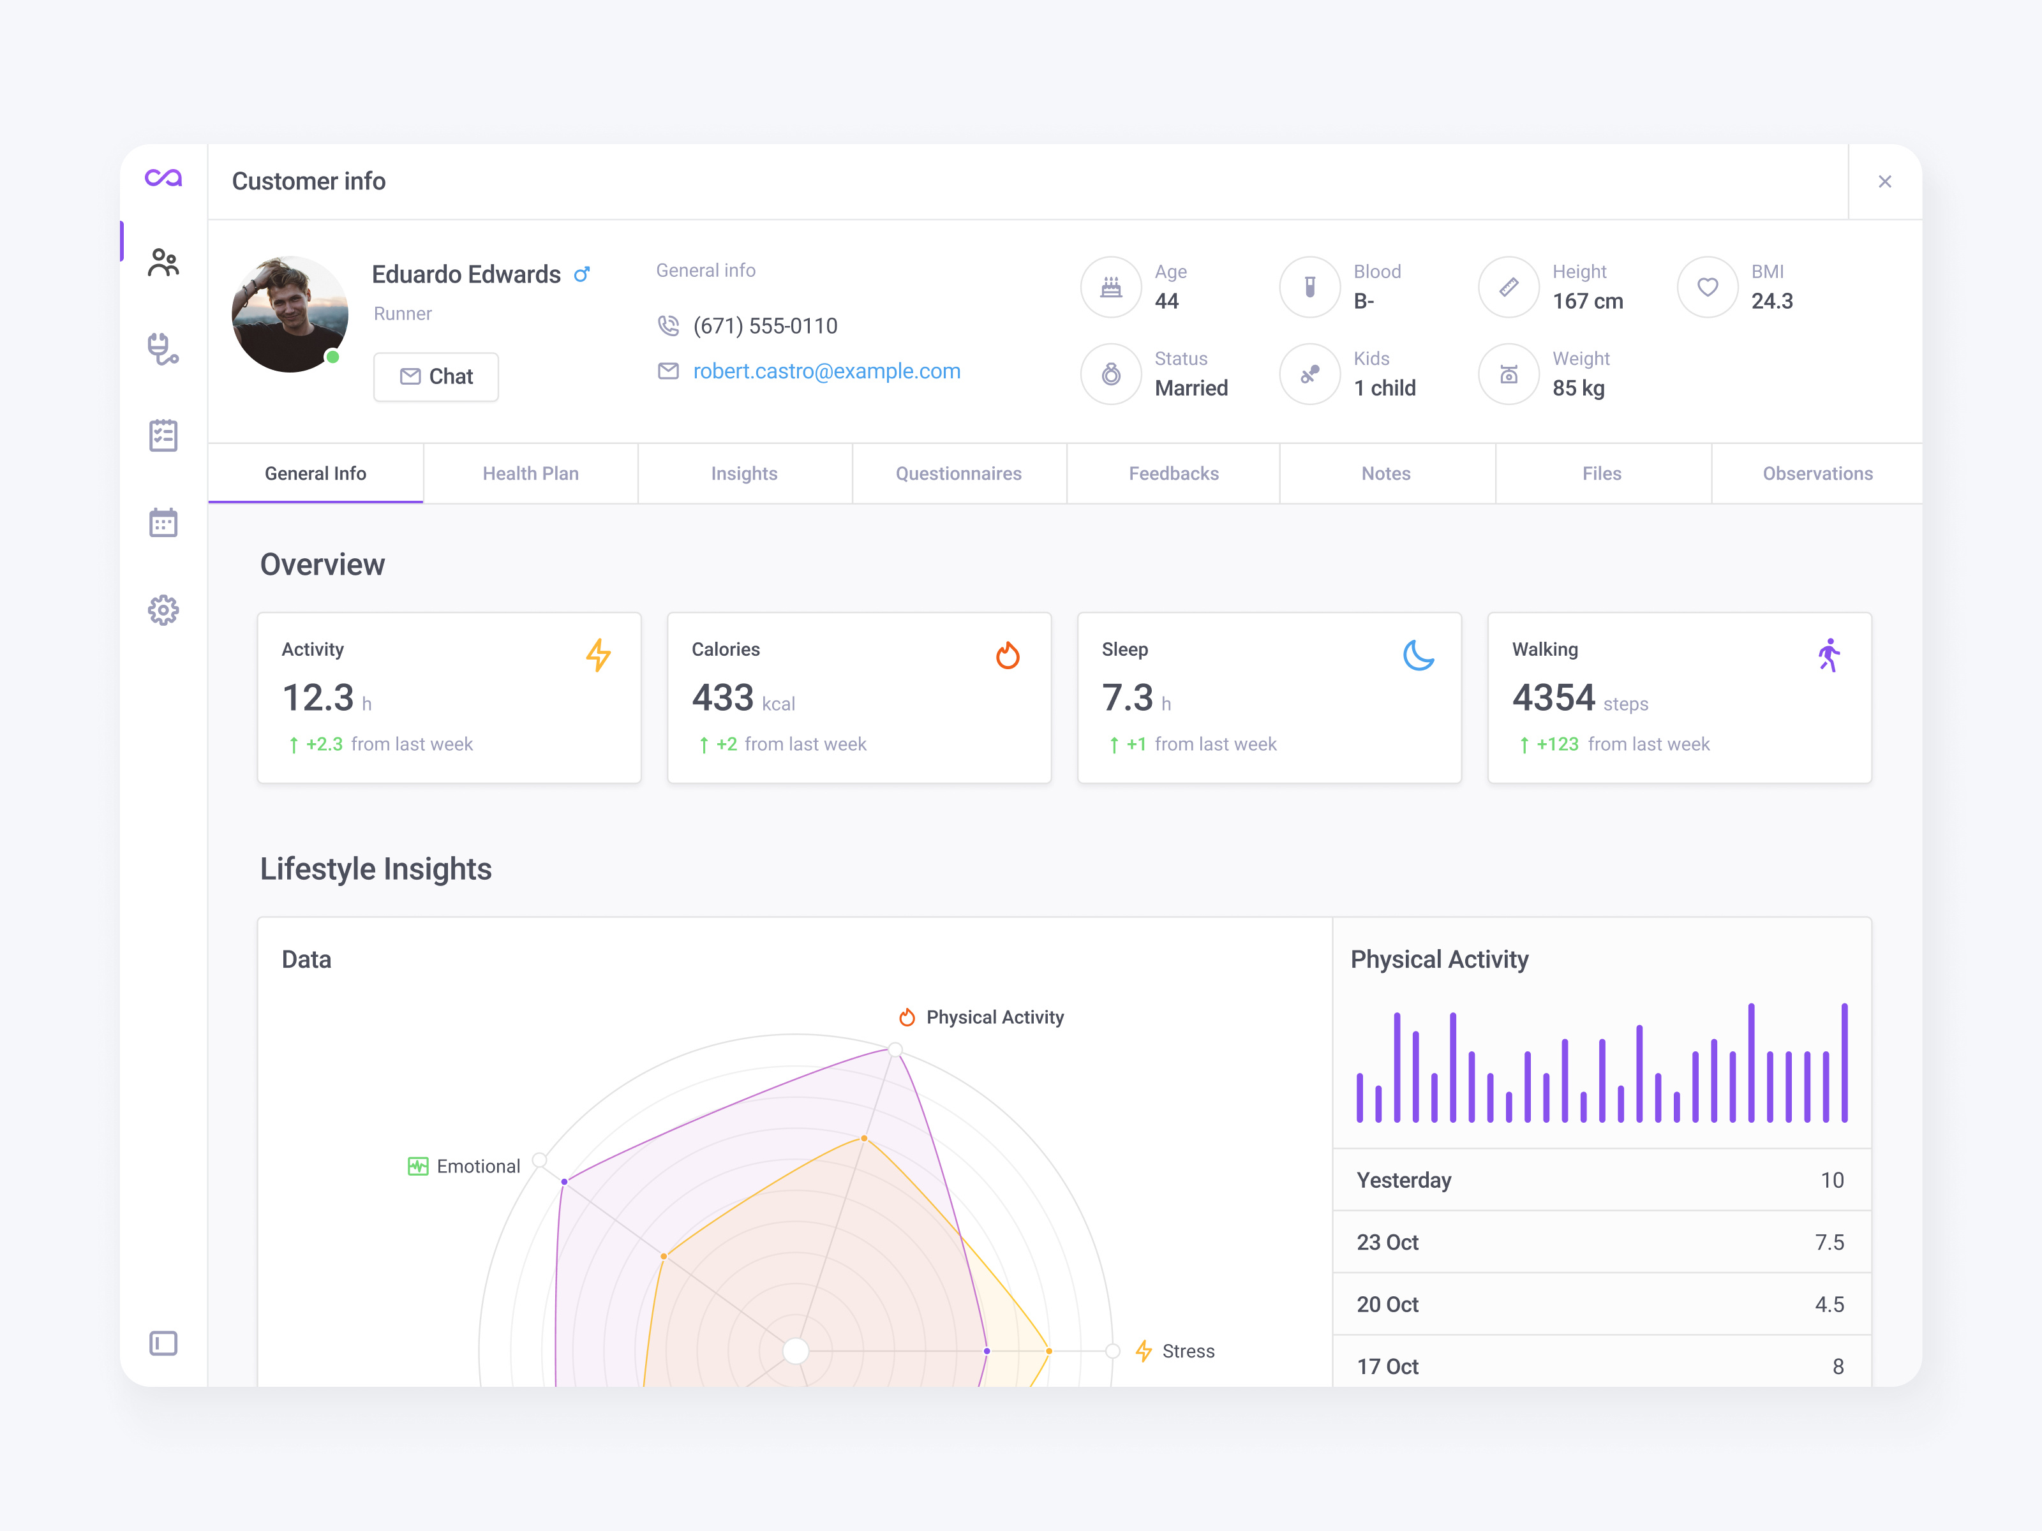Click the Sleep moon icon
This screenshot has height=1531, width=2042.
click(1419, 655)
